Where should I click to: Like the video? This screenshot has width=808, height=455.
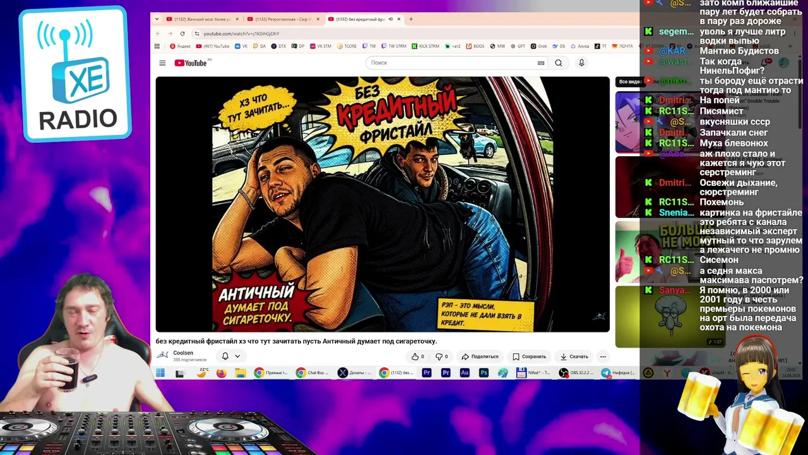[417, 356]
